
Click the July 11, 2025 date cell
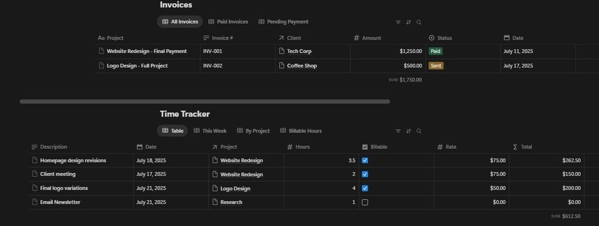(538, 51)
